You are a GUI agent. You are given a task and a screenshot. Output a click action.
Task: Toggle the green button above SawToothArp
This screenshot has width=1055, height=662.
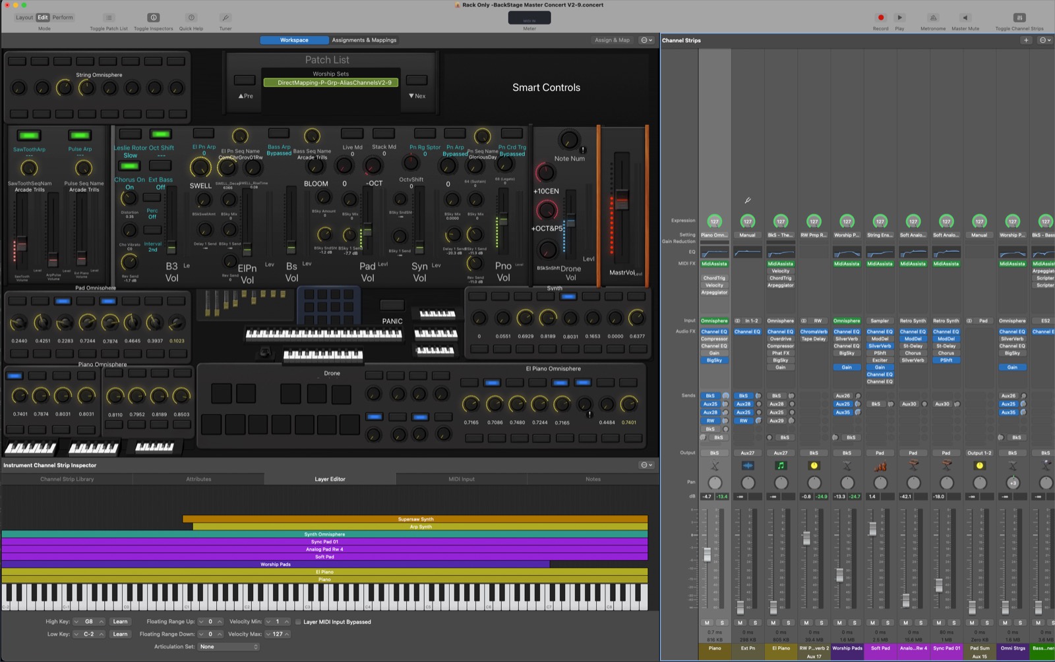(28, 135)
